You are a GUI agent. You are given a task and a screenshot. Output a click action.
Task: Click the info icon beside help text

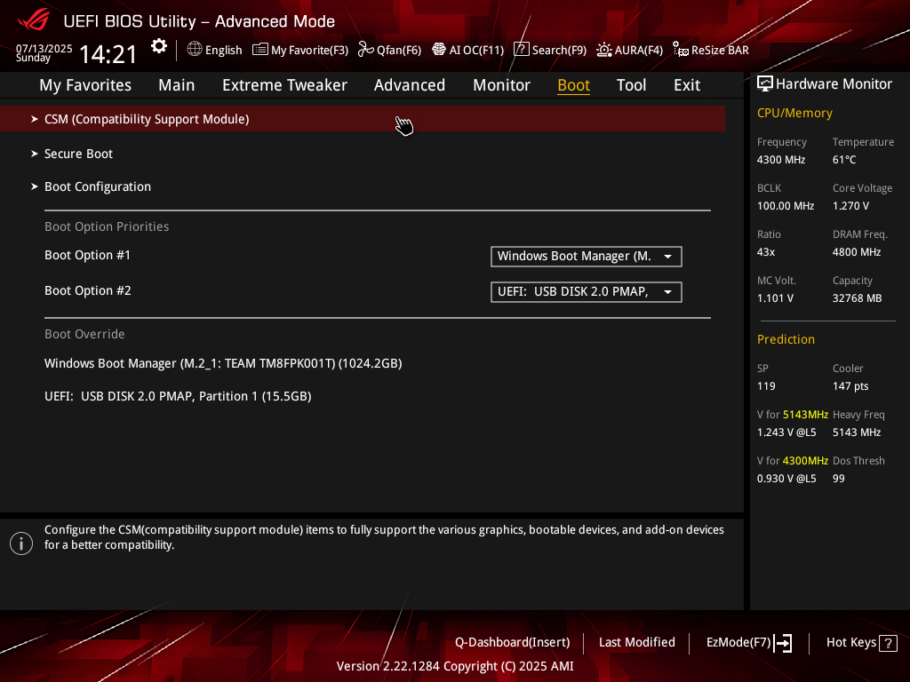pyautogui.click(x=21, y=543)
